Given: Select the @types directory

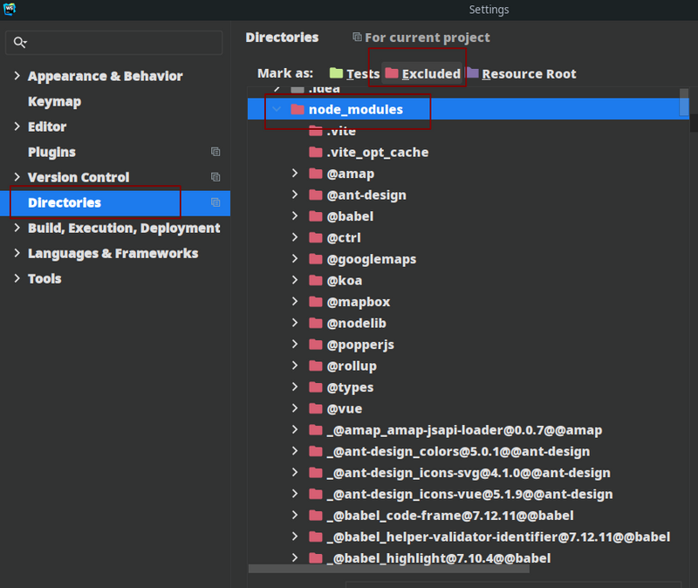Looking at the screenshot, I should tap(350, 387).
